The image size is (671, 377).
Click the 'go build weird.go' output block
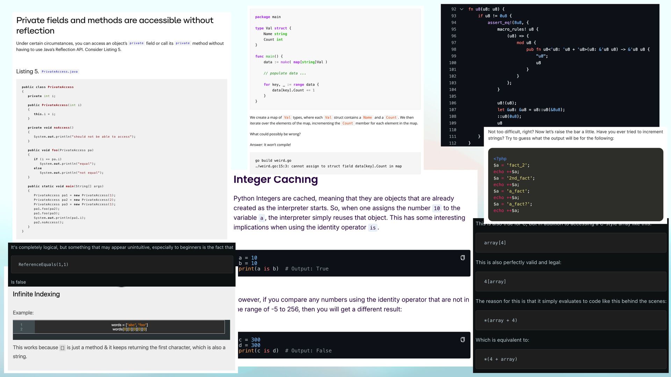click(x=334, y=163)
